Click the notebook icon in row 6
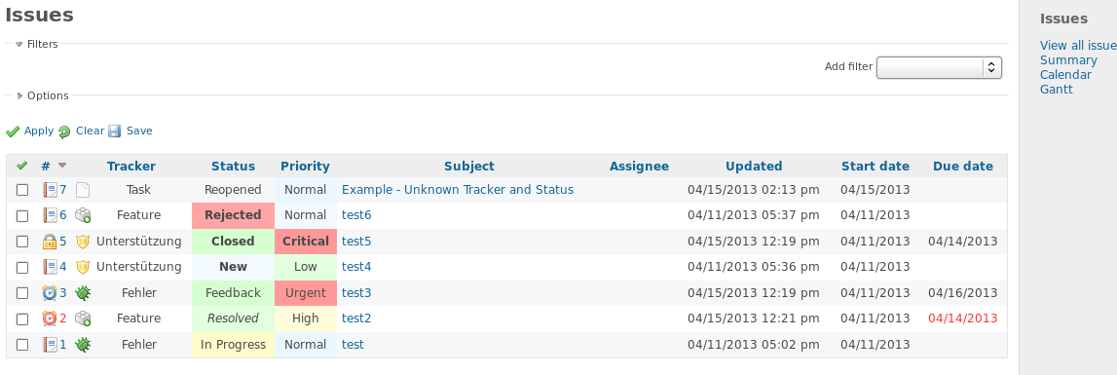 [x=50, y=215]
